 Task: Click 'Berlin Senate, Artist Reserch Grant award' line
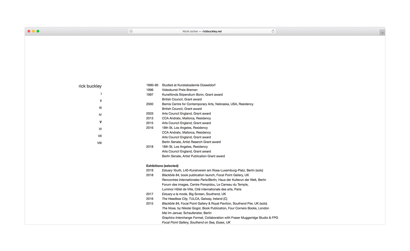pyautogui.click(x=191, y=142)
